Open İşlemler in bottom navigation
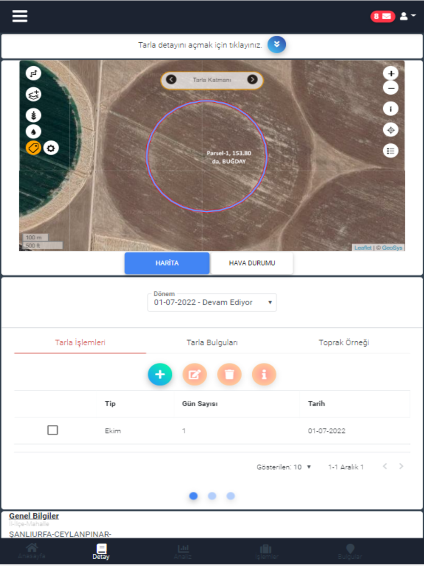 point(267,552)
